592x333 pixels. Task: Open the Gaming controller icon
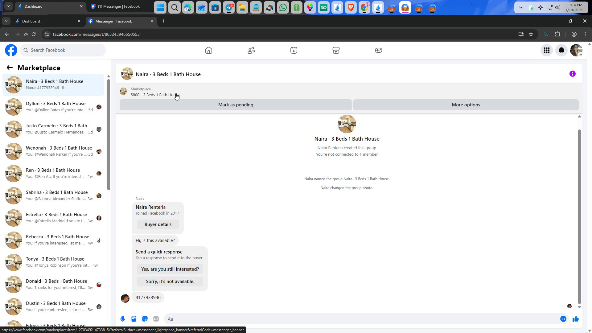pos(379,50)
